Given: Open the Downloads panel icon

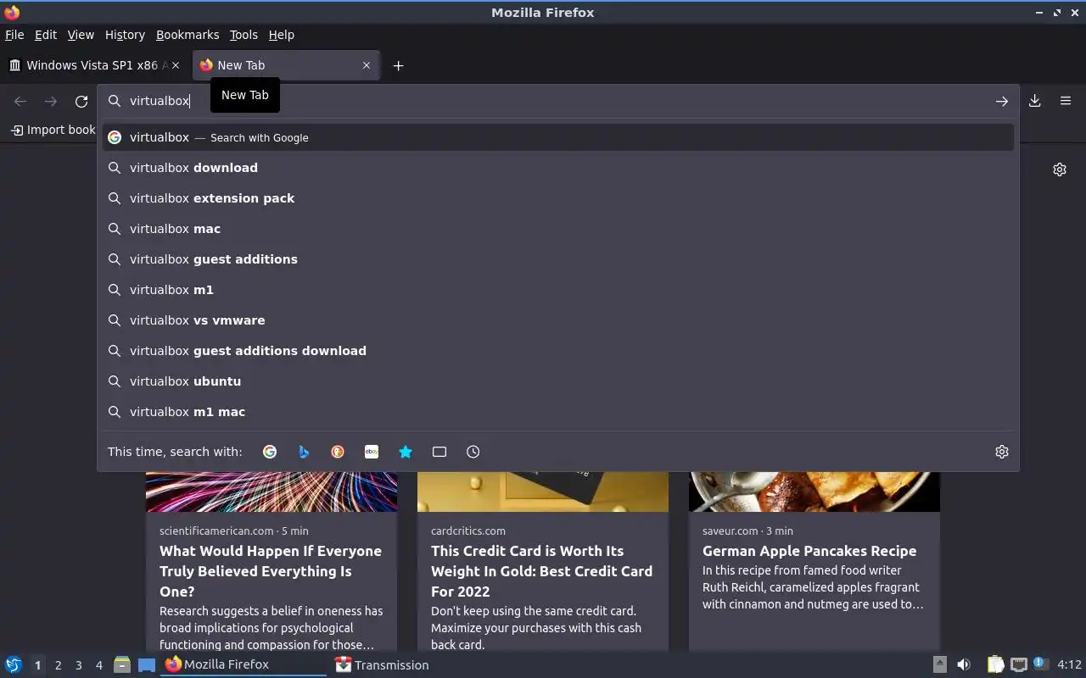Looking at the screenshot, I should click(1035, 101).
